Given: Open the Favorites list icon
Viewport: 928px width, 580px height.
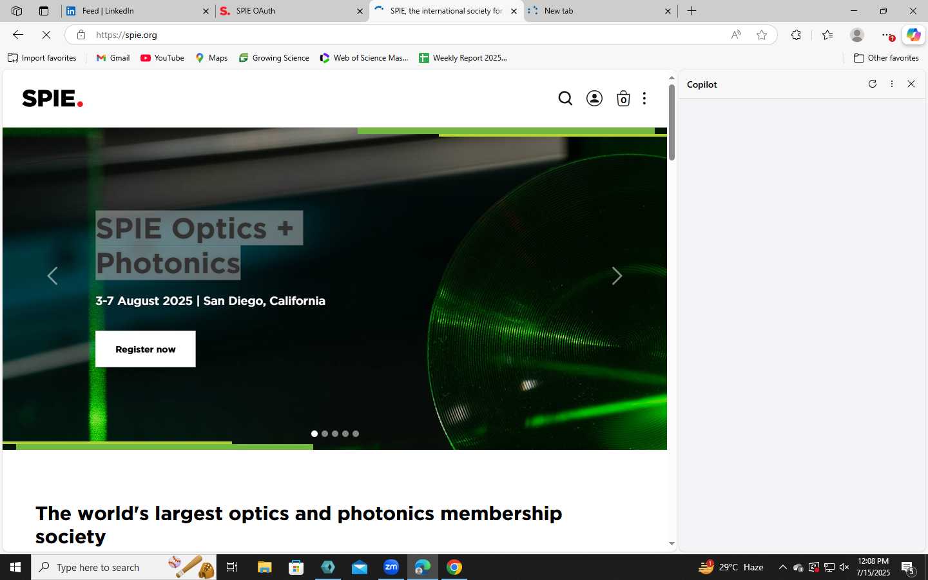Looking at the screenshot, I should [827, 35].
